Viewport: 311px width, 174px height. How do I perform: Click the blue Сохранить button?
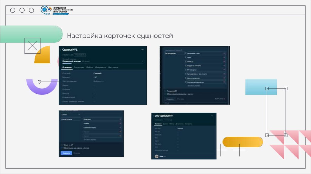[x=66, y=153]
